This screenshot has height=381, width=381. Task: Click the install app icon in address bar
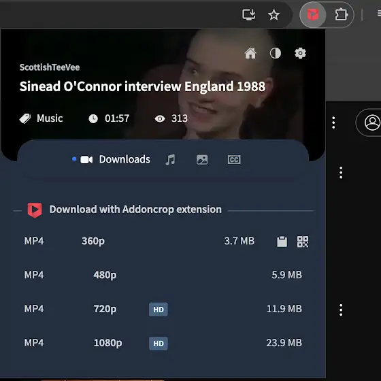click(x=249, y=15)
